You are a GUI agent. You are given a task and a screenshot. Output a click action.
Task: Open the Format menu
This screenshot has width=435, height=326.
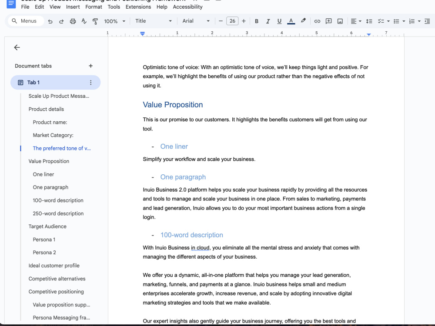pos(94,7)
